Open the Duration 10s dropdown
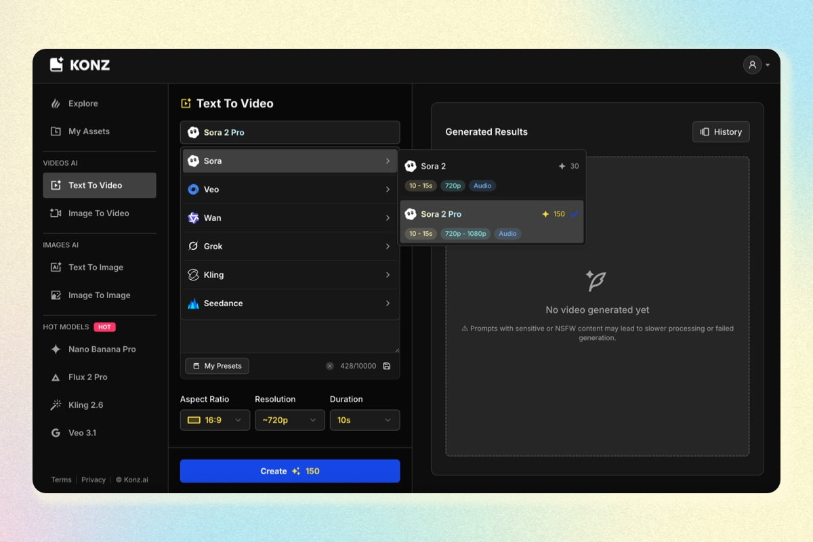This screenshot has width=813, height=542. pyautogui.click(x=364, y=420)
